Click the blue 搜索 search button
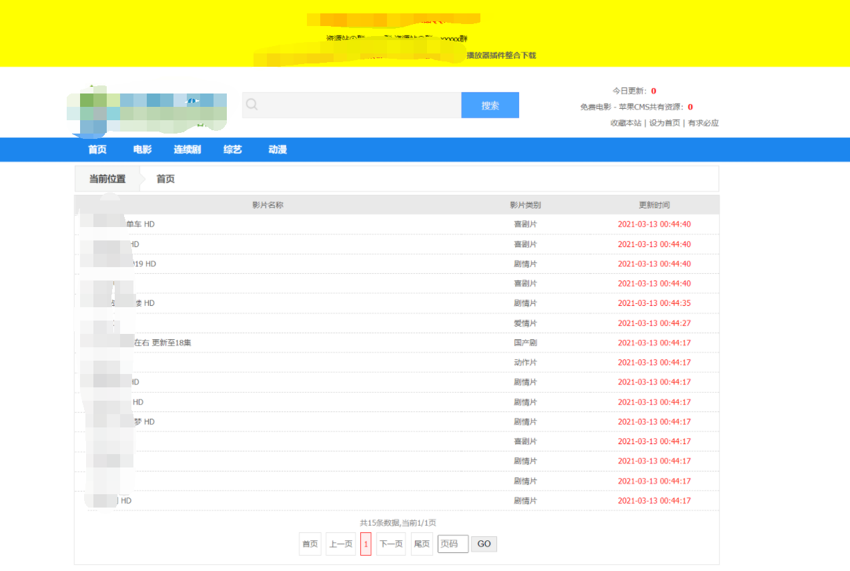Screen dimensions: 850x571 [x=490, y=106]
